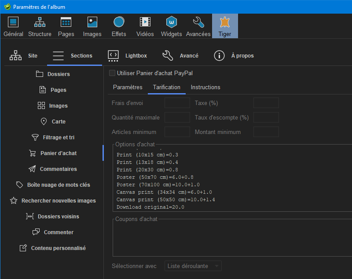The width and height of the screenshot is (352, 279).
Task: Select the Structure toolbar icon
Action: tap(40, 26)
